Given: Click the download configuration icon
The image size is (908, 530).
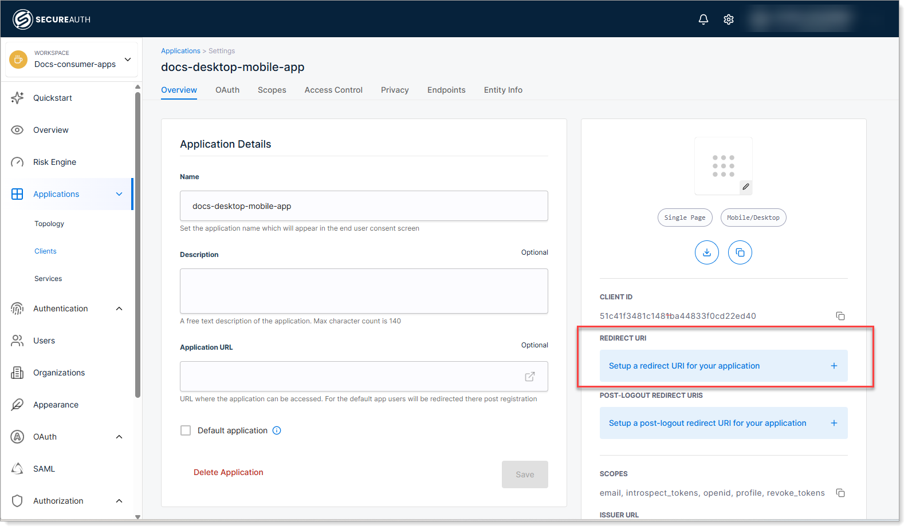Looking at the screenshot, I should (707, 252).
